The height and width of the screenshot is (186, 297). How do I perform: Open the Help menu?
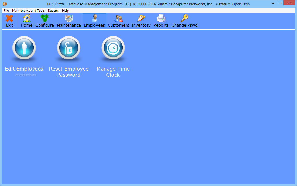pyautogui.click(x=65, y=11)
